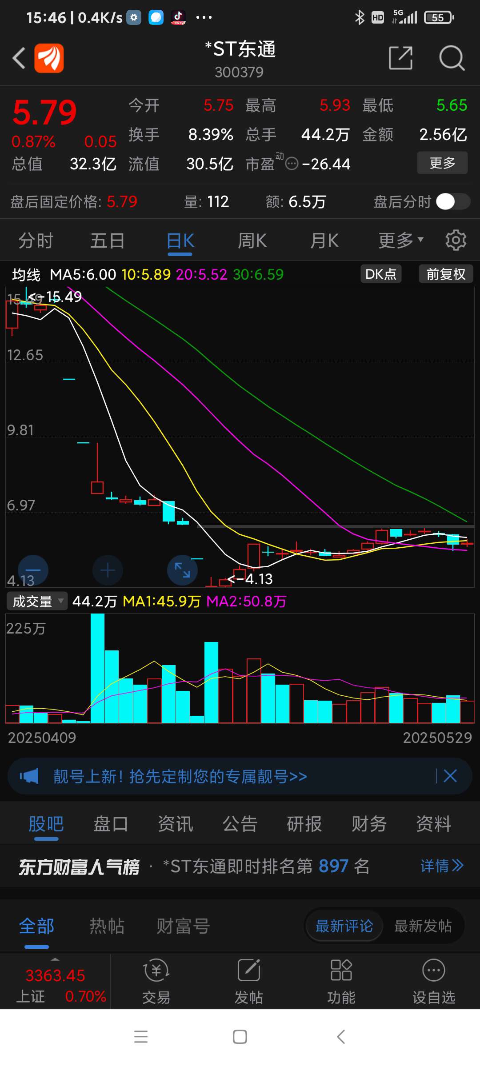The height and width of the screenshot is (1067, 480).
Task: Open 财务 finance tab
Action: pos(369,824)
